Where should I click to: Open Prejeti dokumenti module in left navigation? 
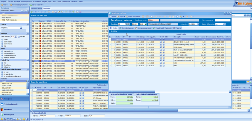coord(15,104)
